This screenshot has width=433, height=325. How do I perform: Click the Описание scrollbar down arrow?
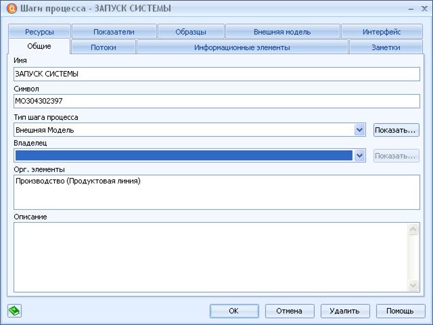tap(413, 285)
